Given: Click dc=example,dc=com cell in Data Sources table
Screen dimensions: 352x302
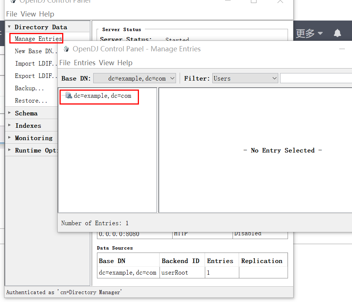Looking at the screenshot, I should tap(128, 272).
